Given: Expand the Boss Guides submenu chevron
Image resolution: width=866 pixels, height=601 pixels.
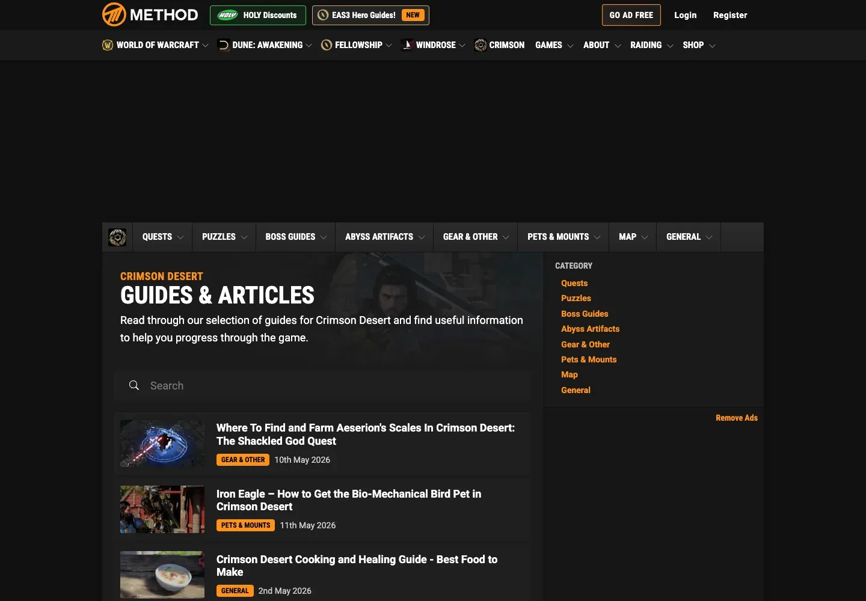Looking at the screenshot, I should [324, 237].
